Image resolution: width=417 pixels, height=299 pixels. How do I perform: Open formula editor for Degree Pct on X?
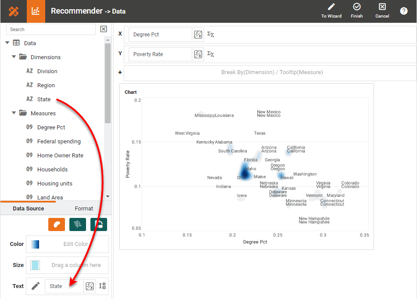[198, 35]
